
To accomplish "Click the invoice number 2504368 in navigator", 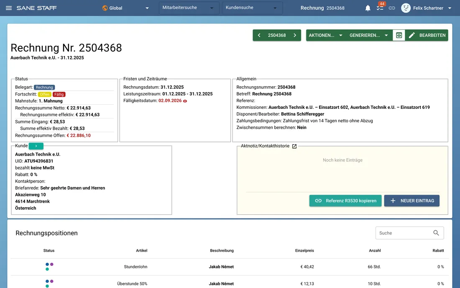I will coord(277,35).
